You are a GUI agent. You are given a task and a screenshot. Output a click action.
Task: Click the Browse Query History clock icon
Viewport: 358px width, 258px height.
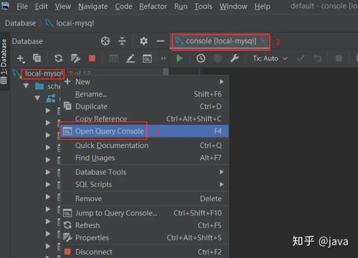(201, 59)
